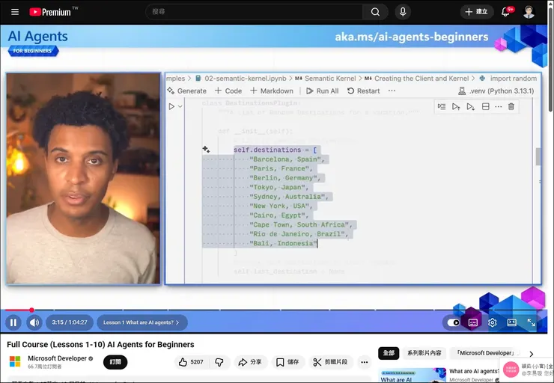This screenshot has width=554, height=383.
Task: Pause the video playback
Action: pos(13,322)
